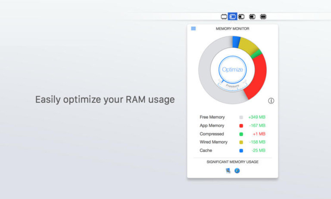Viewport: 331px width, 199px height.
Task: Click the highlighted blue memory chip menu bar icon
Action: click(x=232, y=17)
